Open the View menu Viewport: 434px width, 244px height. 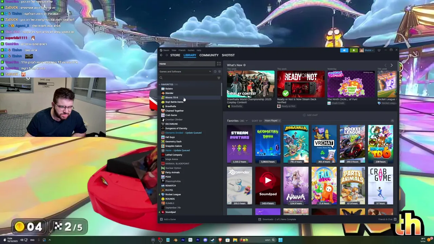point(174,50)
